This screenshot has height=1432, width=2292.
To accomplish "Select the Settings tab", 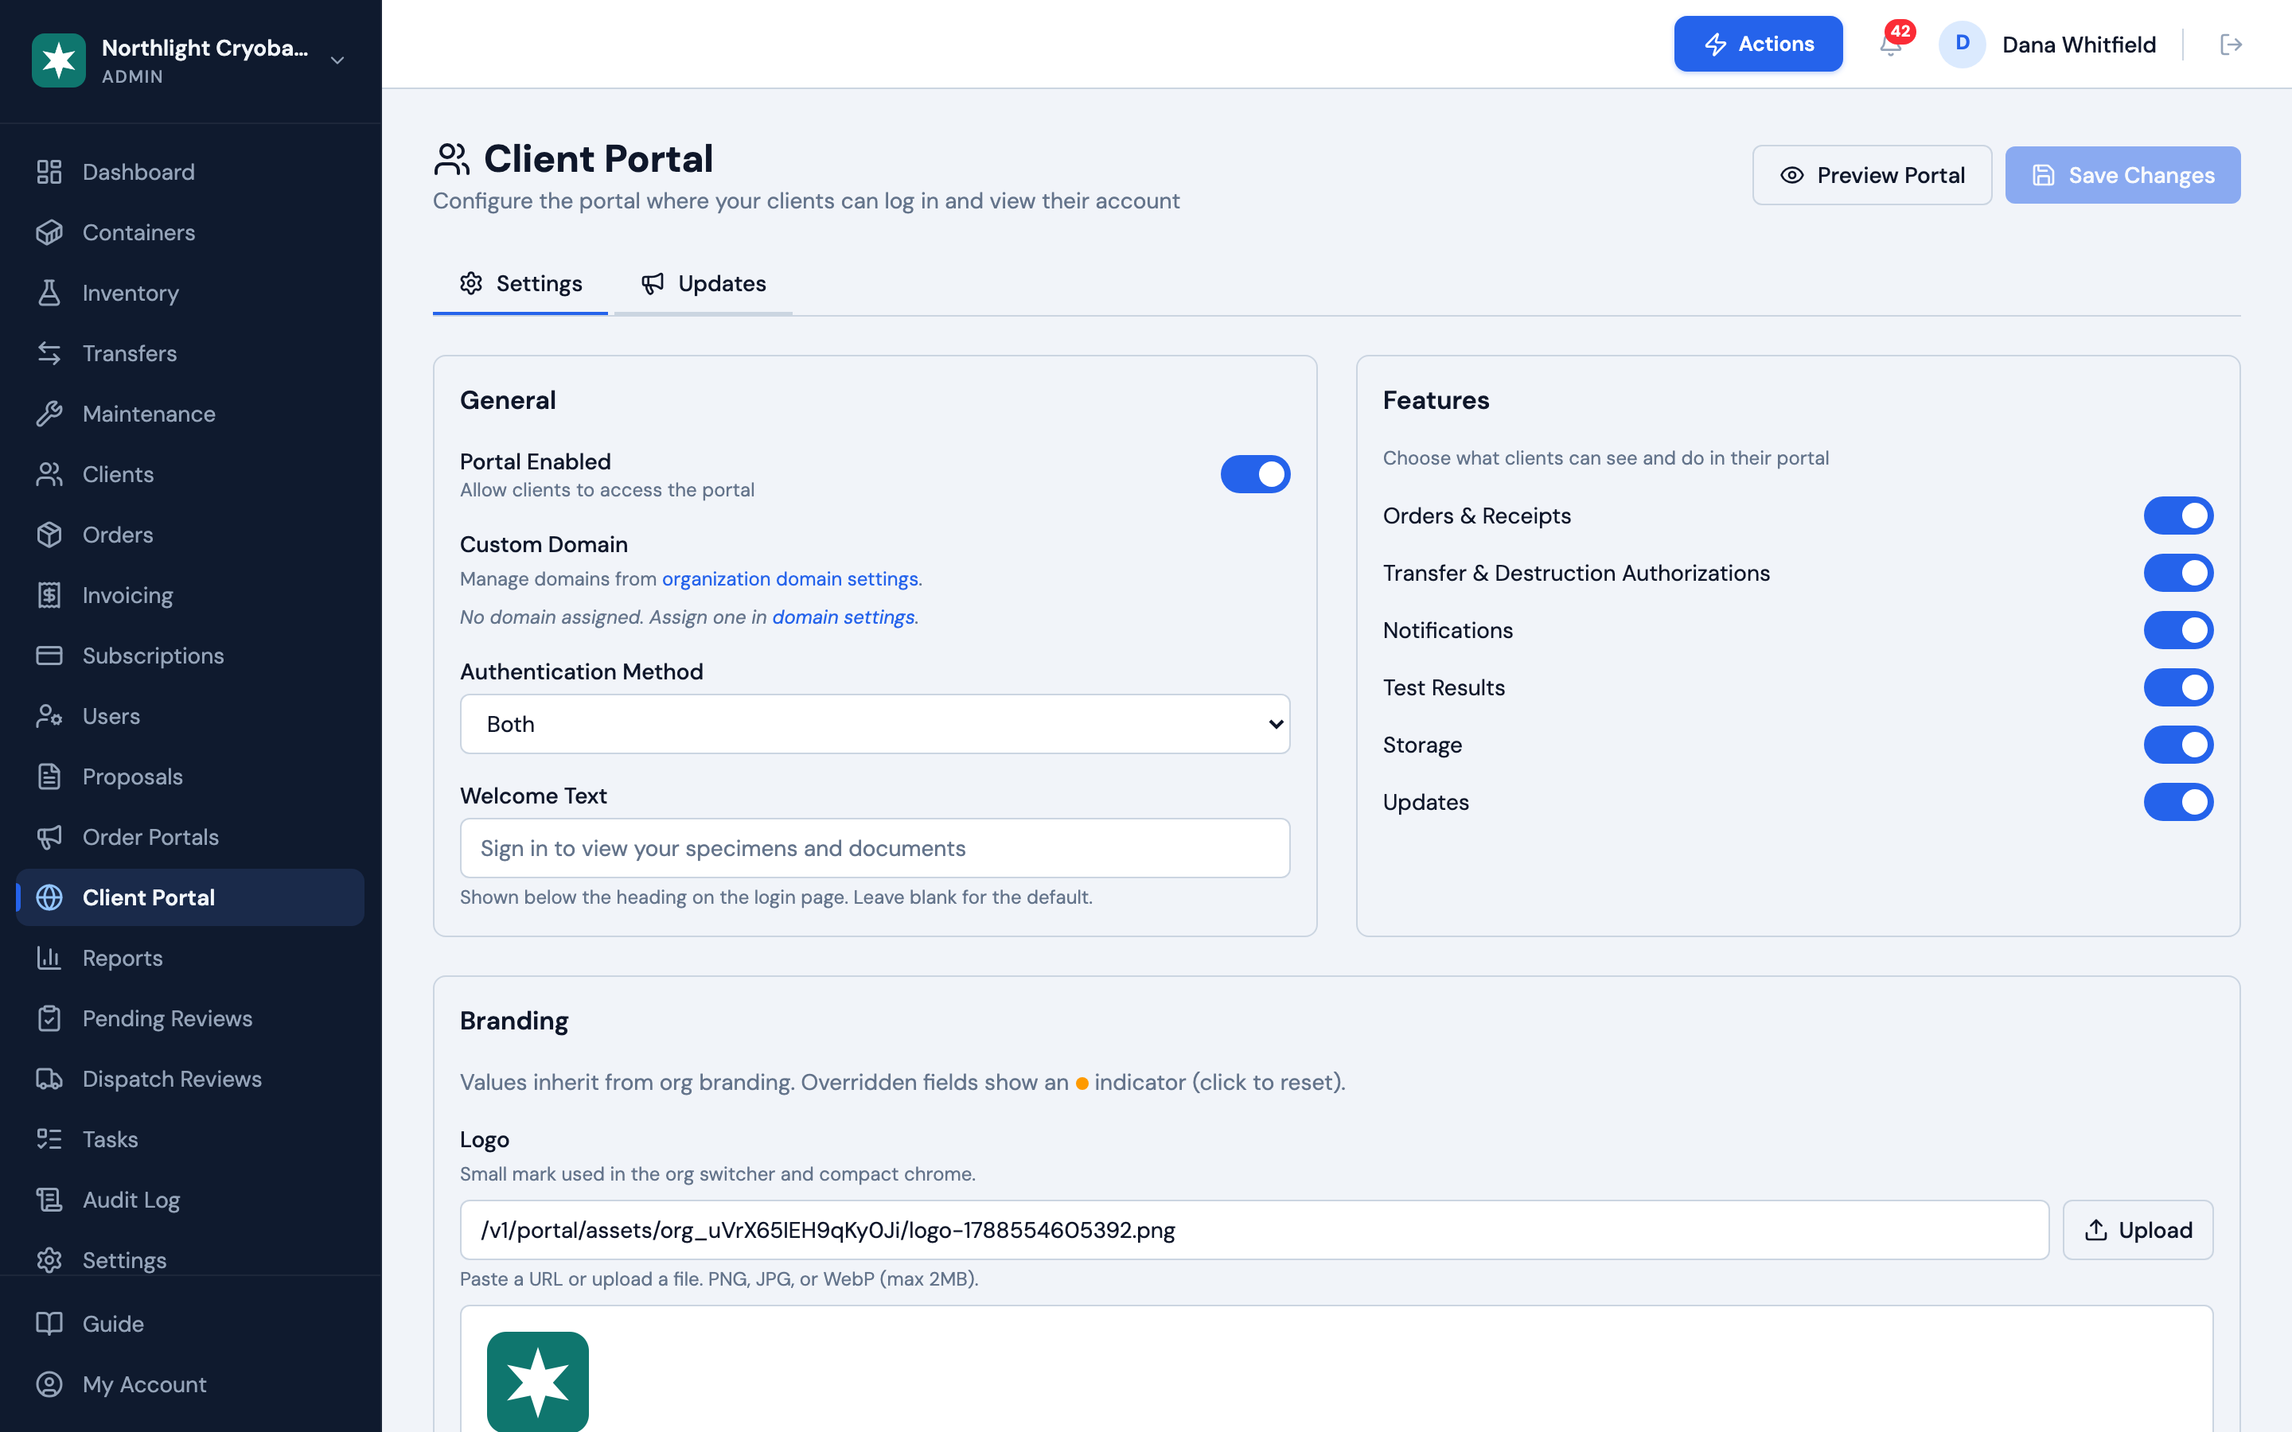I will click(521, 283).
